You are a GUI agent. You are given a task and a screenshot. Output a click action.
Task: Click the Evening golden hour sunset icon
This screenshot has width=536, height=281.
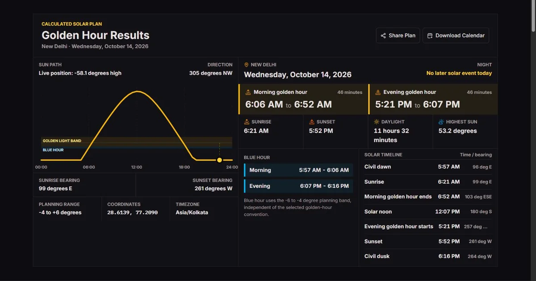(x=378, y=92)
